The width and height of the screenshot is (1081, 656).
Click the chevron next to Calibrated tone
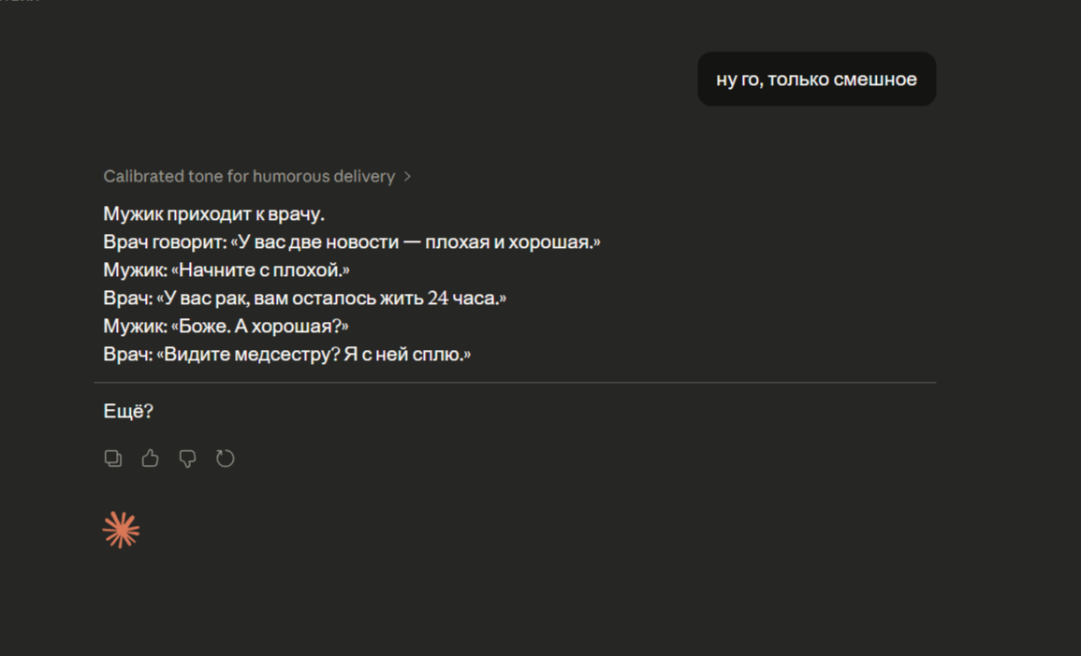coord(407,176)
